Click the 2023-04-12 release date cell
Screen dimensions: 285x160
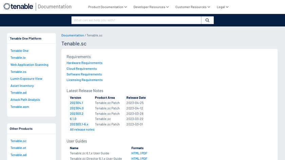[135, 108]
